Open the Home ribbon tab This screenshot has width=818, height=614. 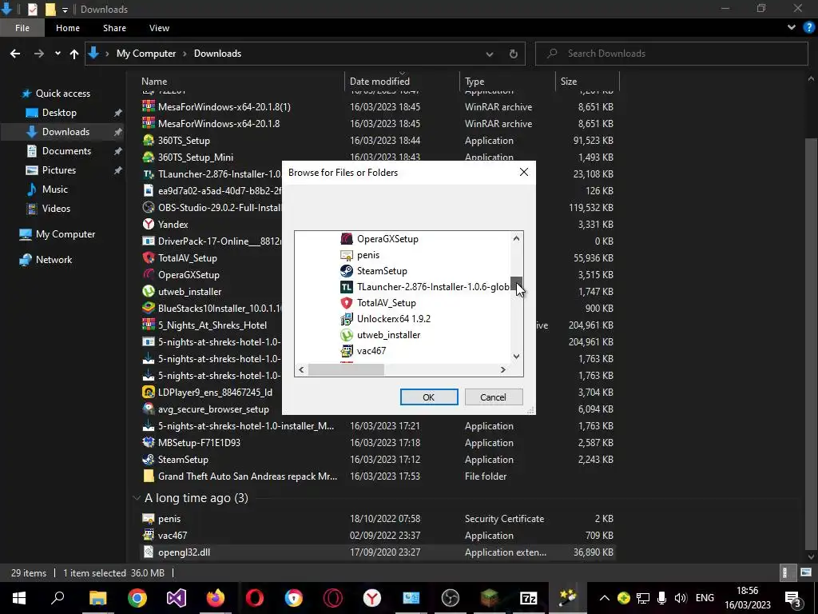68,28
